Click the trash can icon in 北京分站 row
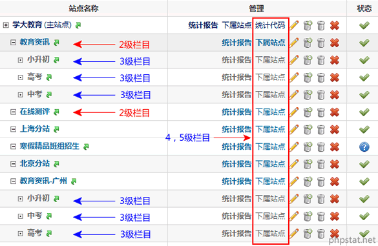The image size is (378, 246). [x=321, y=164]
